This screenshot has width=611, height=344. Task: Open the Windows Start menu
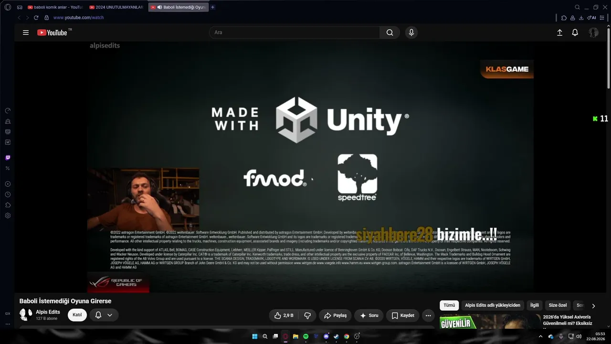click(254, 336)
